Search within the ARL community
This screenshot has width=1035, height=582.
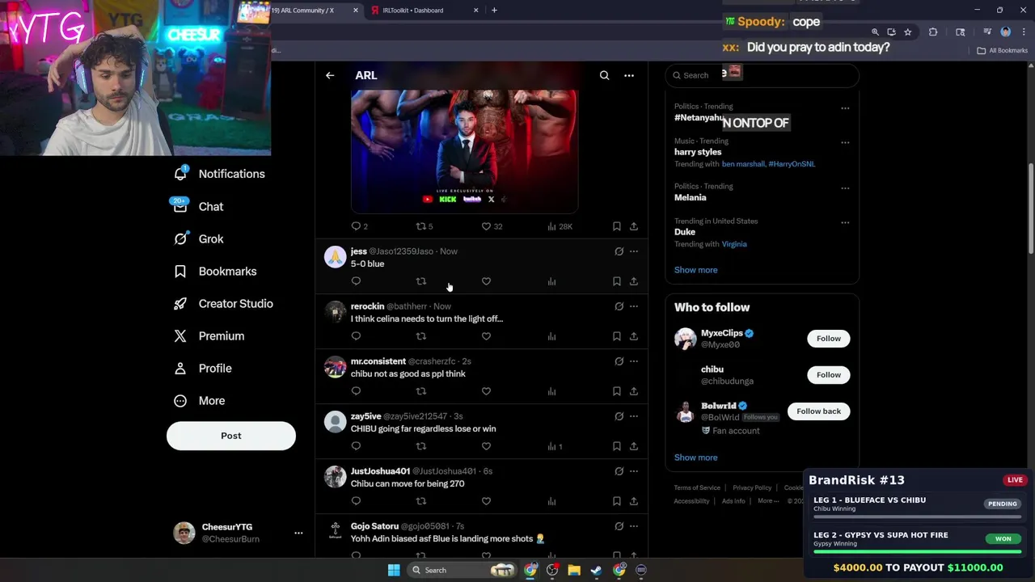pos(604,75)
